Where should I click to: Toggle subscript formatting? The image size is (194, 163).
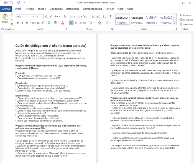[x=38, y=23]
